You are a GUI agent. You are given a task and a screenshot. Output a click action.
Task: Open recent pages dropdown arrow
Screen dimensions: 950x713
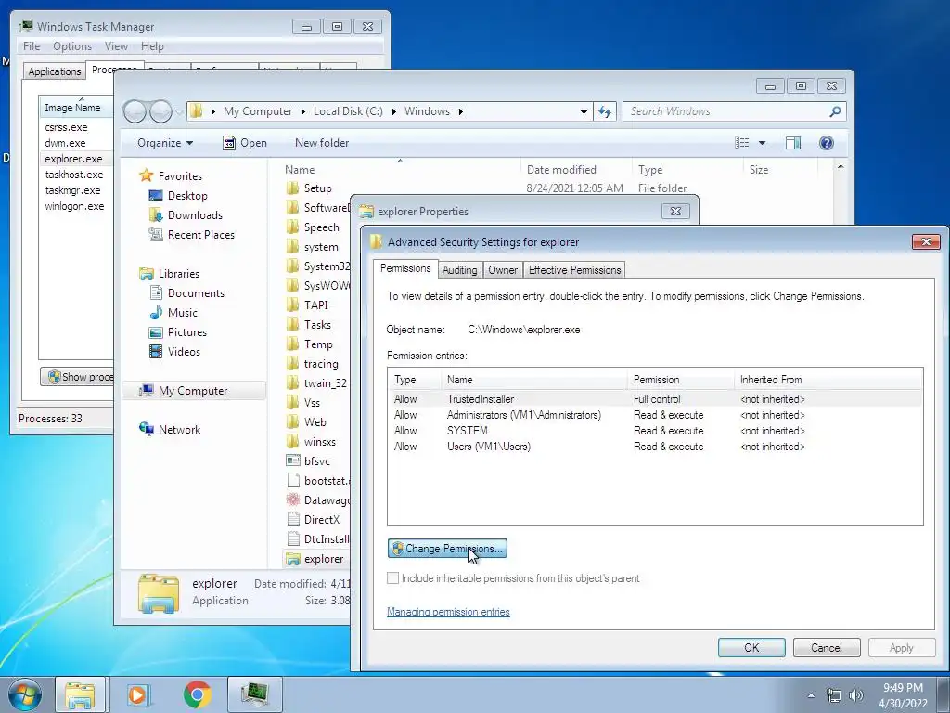[179, 112]
